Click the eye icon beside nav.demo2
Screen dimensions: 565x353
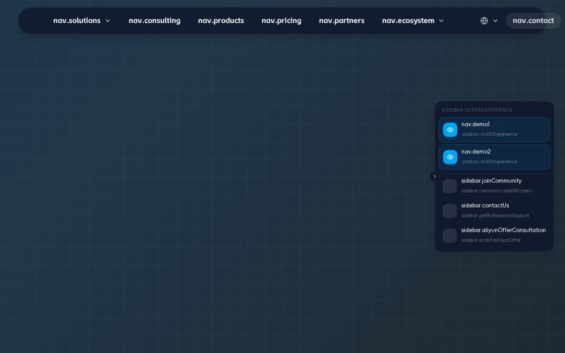[450, 157]
